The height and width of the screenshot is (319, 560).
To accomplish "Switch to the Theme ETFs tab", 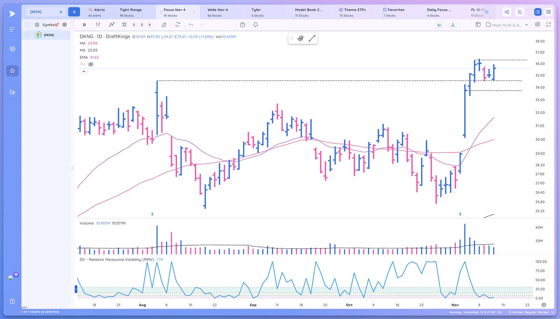I will (x=352, y=12).
